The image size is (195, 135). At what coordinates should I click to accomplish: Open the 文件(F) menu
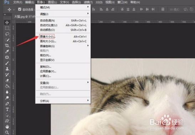point(18,2)
